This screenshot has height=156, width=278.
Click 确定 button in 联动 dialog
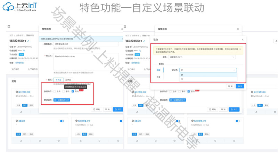click(240, 86)
